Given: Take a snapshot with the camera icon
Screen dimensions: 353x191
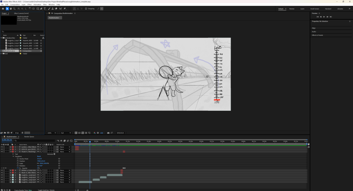Looking at the screenshot, I should [108, 133].
